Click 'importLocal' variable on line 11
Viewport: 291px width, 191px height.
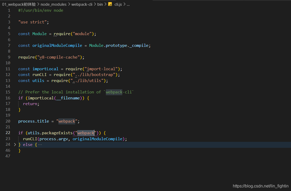(x=45, y=69)
